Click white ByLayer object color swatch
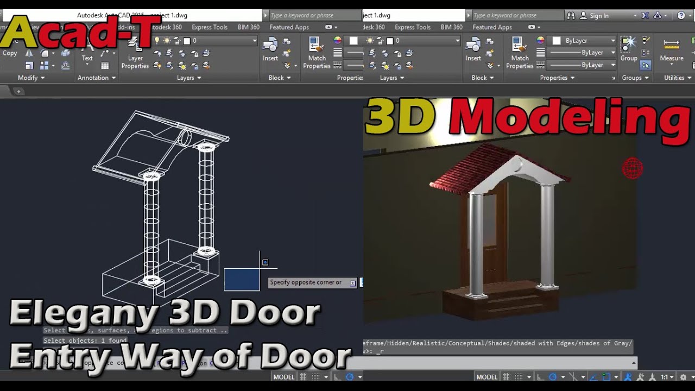Viewport: 695px width, 391px height. click(557, 41)
